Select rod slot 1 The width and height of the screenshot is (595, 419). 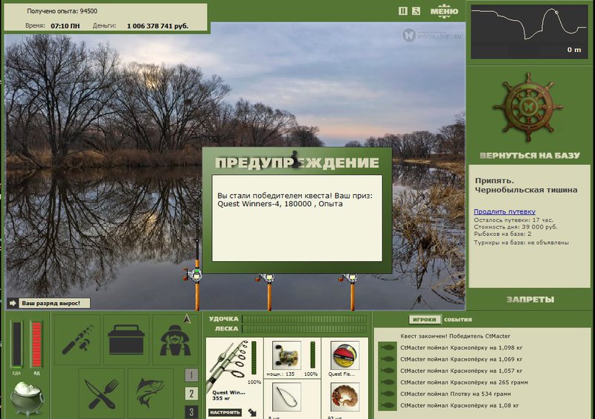(191, 375)
